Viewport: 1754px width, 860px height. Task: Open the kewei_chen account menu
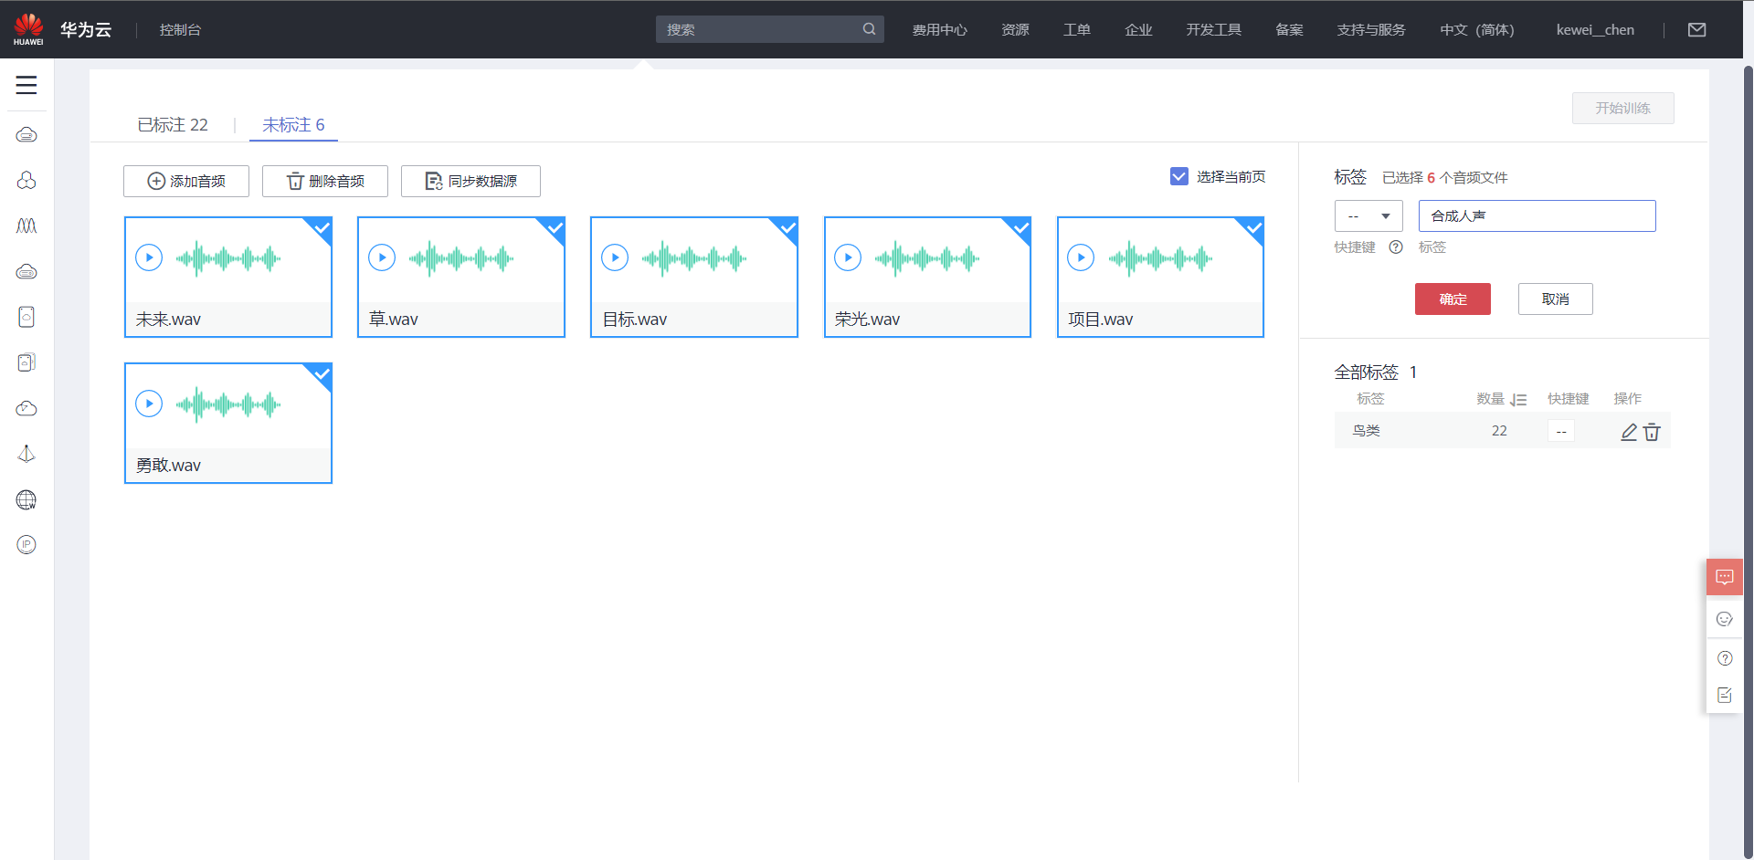(1595, 29)
